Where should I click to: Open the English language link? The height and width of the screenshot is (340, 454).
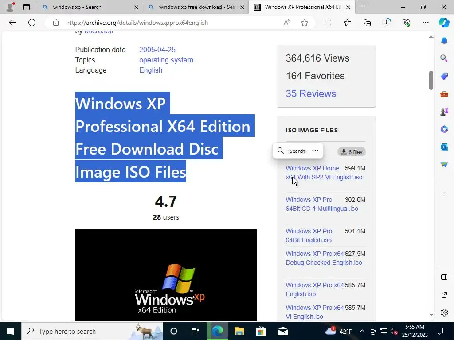pos(151,70)
